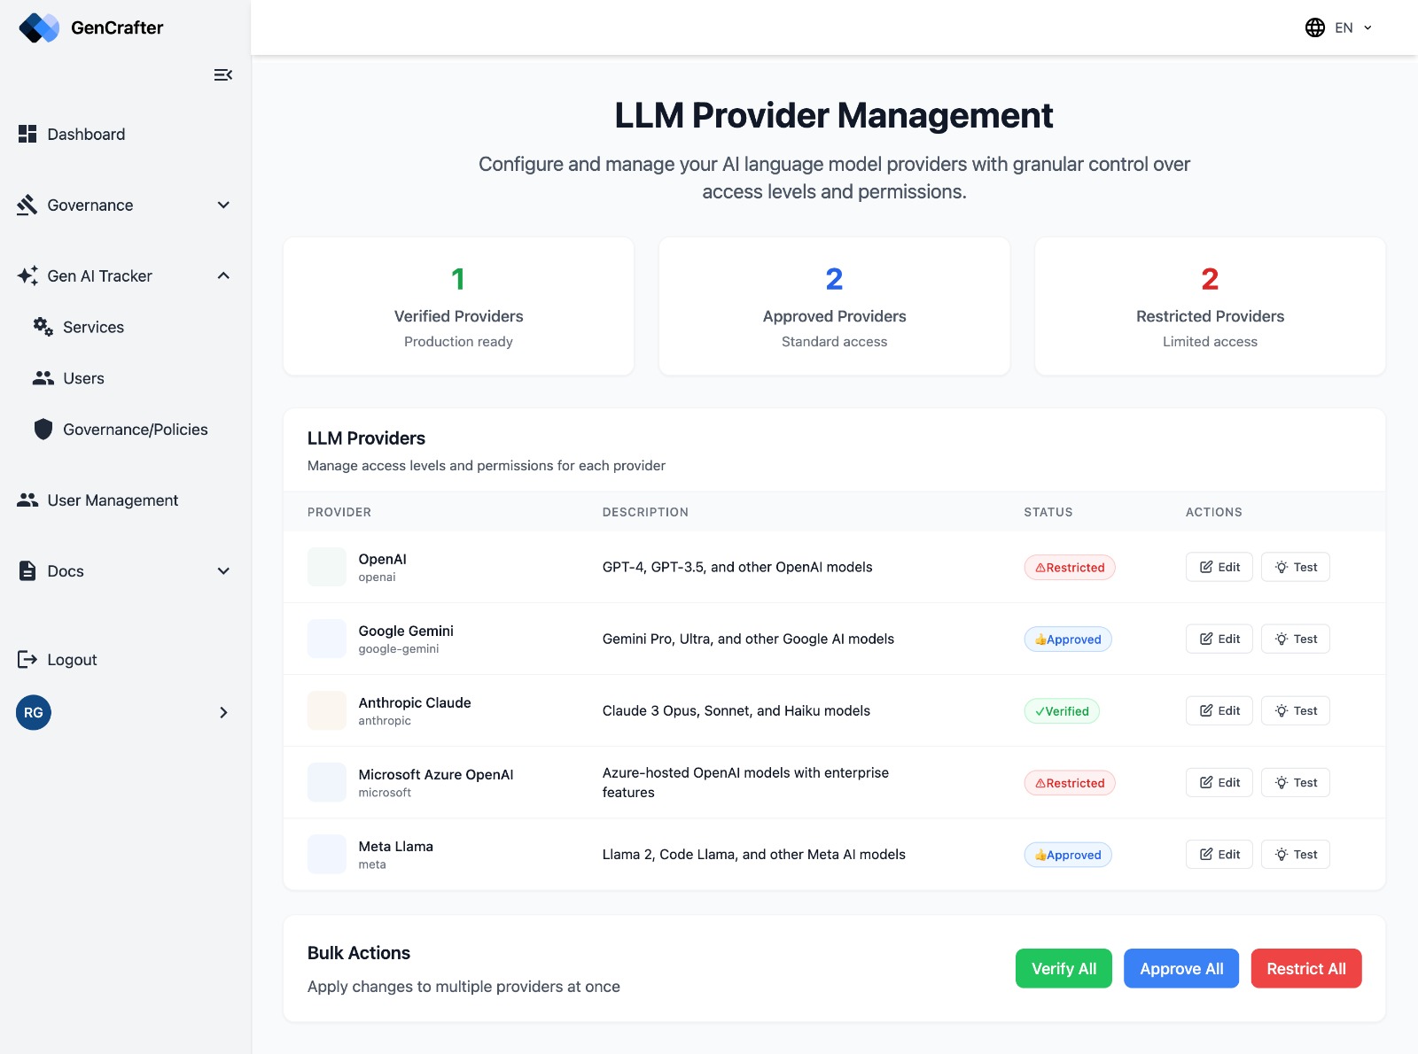This screenshot has height=1054, width=1418.
Task: Click the STATUS column header
Action: coord(1048,512)
